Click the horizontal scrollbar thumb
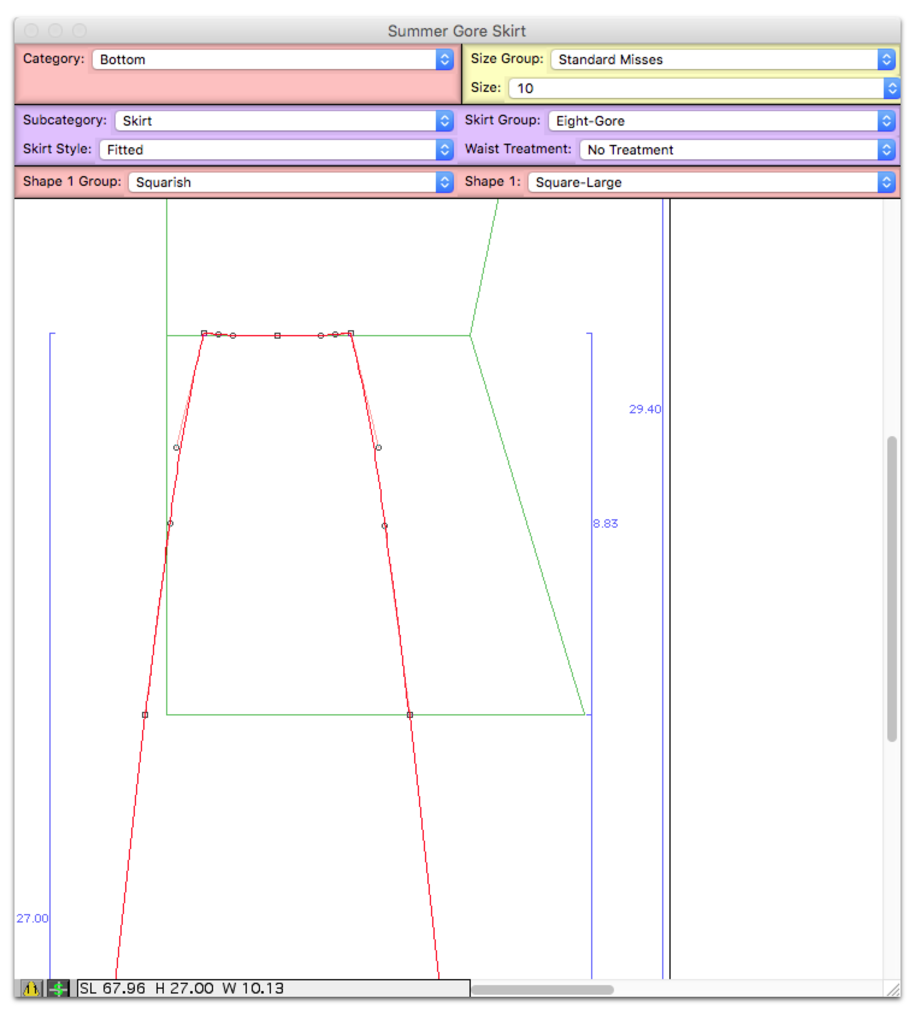 point(542,990)
